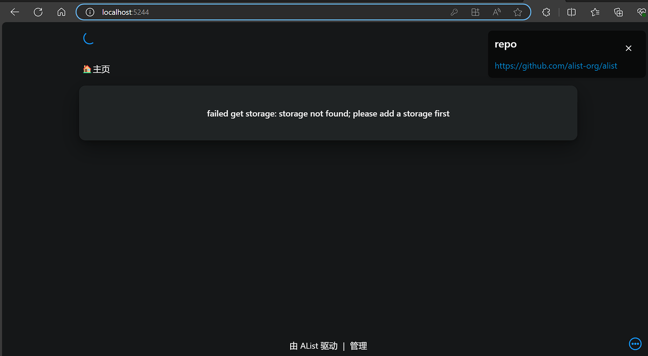This screenshot has width=648, height=356.
Task: Click the localhost:5244 address bar
Action: click(263, 12)
